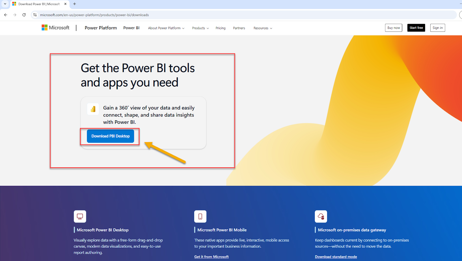Click the browser forward arrow
Screen dimensions: 462x261
point(15,15)
